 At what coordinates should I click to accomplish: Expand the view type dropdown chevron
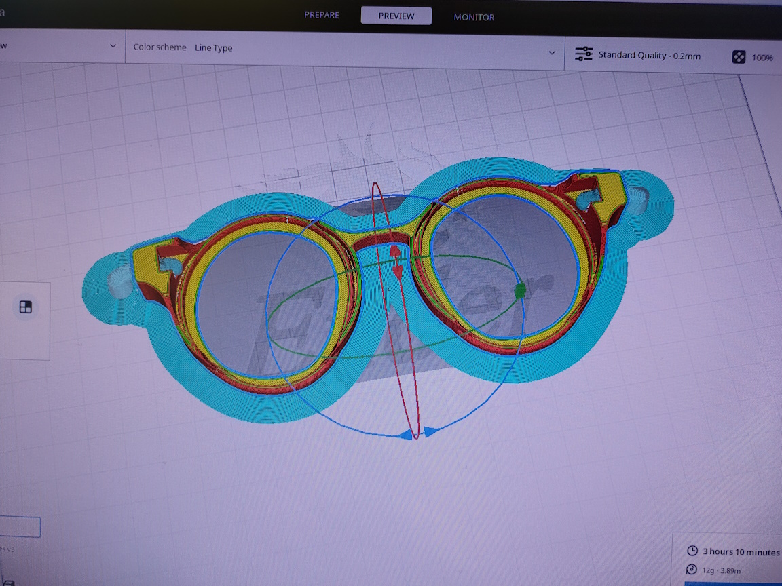(x=113, y=46)
